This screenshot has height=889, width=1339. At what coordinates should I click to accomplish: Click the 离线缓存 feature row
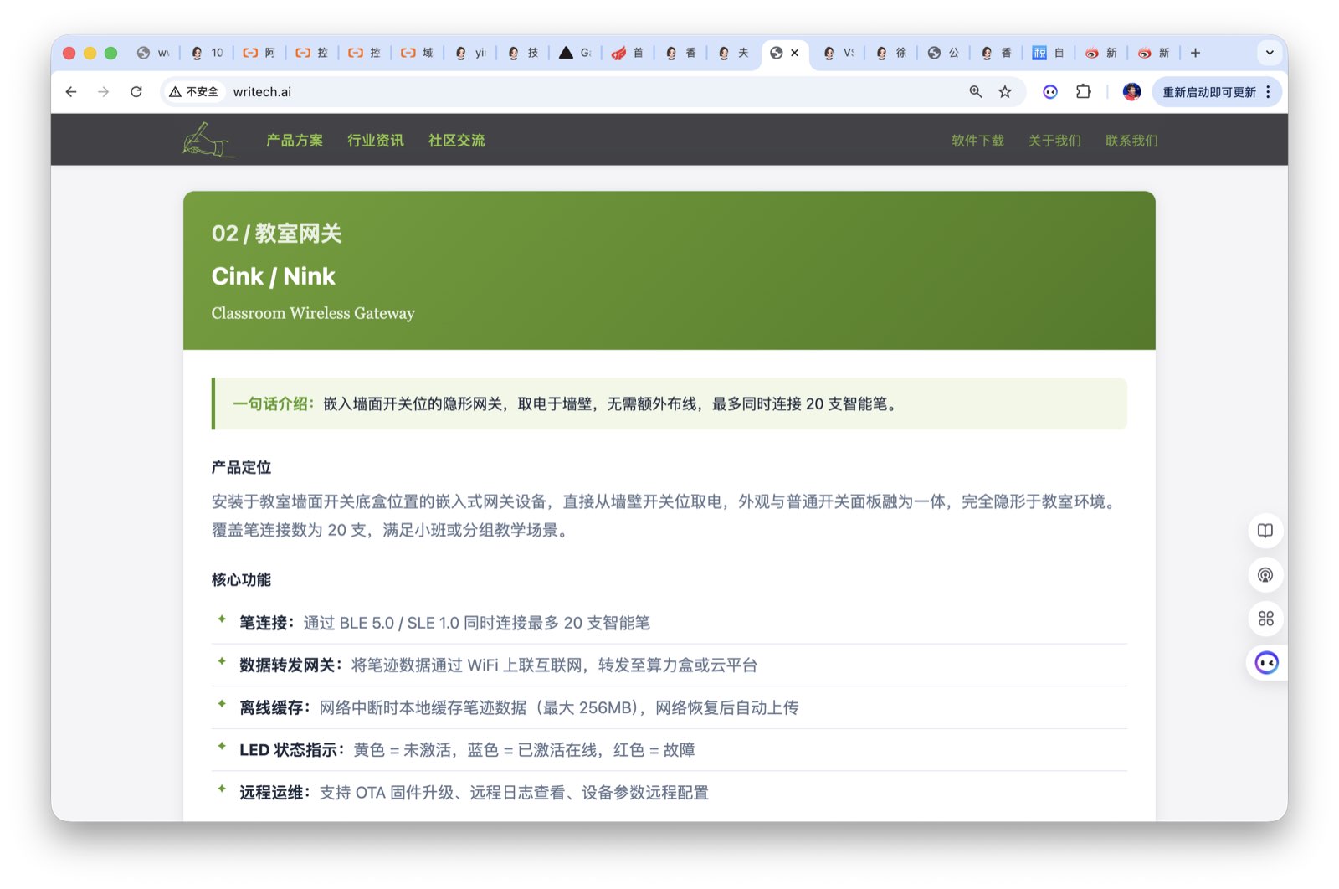[669, 708]
